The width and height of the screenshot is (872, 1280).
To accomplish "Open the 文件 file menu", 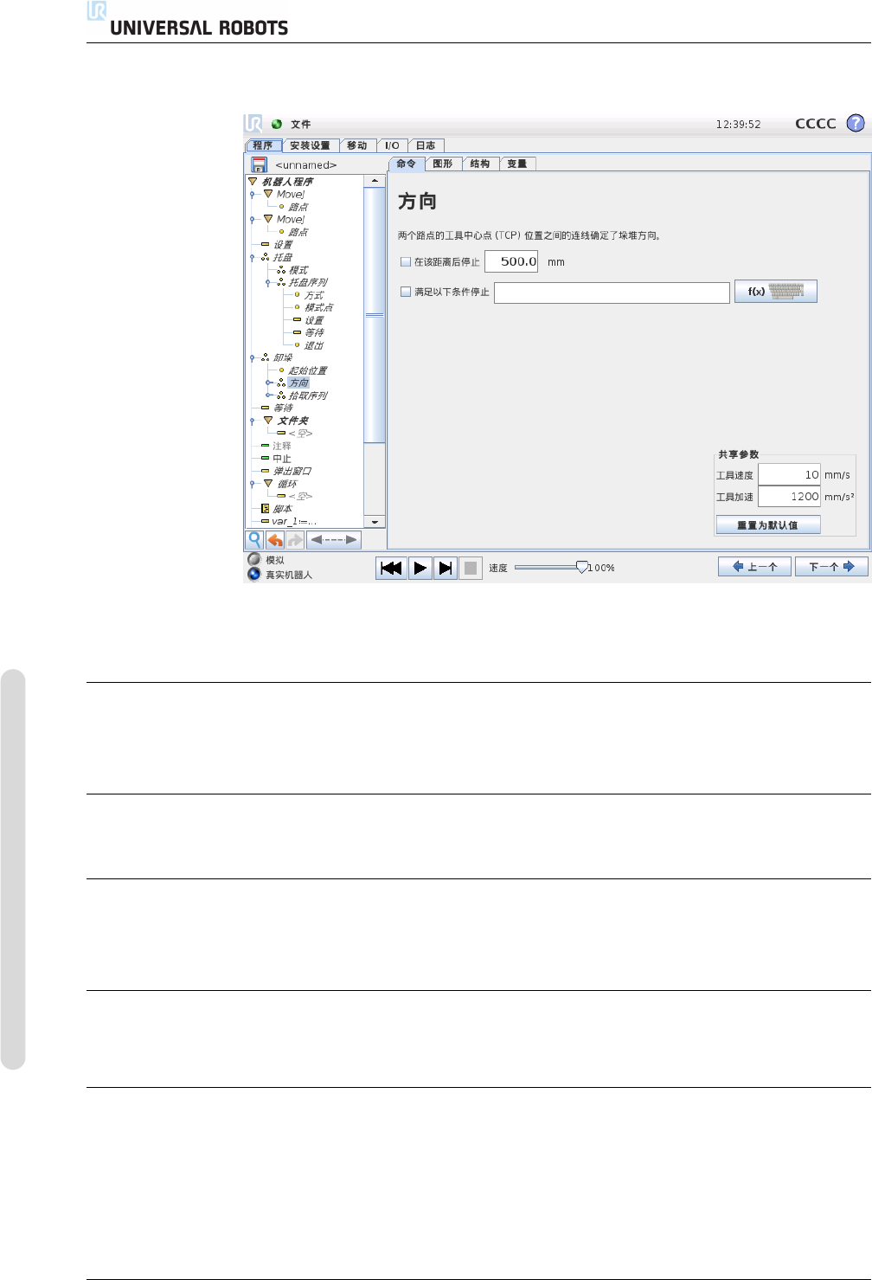I will point(300,125).
